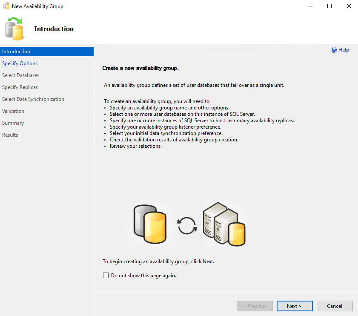
Task: Open the Specify Replicas step
Action: pyautogui.click(x=20, y=87)
